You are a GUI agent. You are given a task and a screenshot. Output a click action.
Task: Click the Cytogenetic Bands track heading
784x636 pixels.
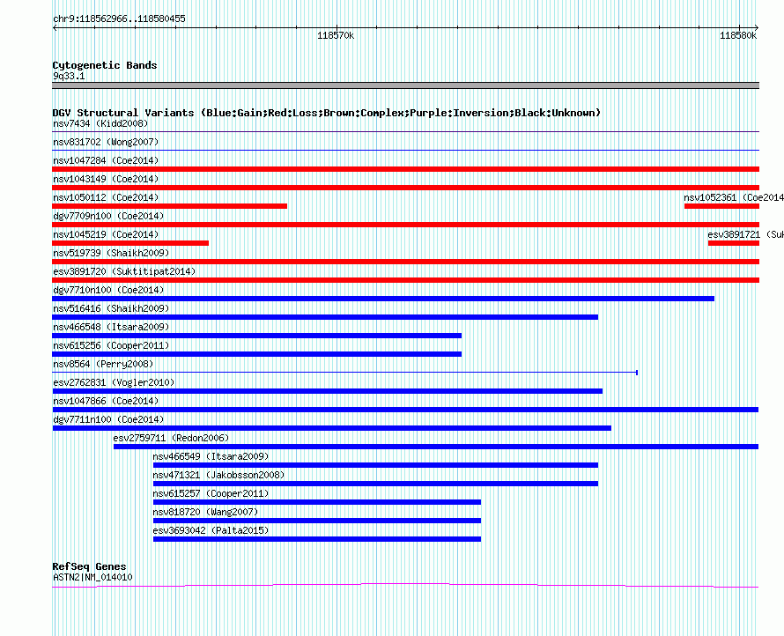105,65
